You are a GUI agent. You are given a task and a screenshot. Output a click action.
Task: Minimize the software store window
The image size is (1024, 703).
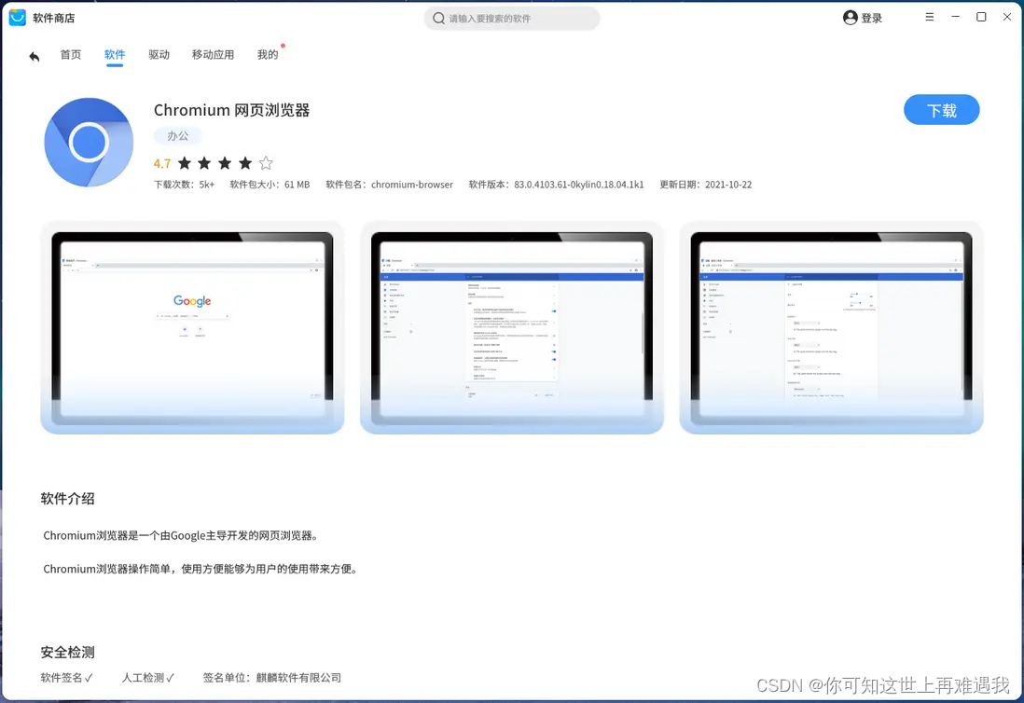coord(955,17)
